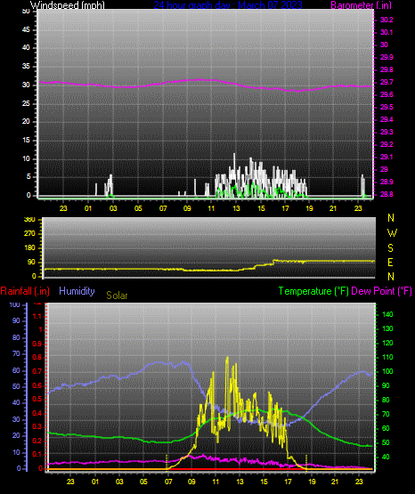The width and height of the screenshot is (415, 494).
Task: Select the 'Solar' legend label
Action: click(x=117, y=296)
